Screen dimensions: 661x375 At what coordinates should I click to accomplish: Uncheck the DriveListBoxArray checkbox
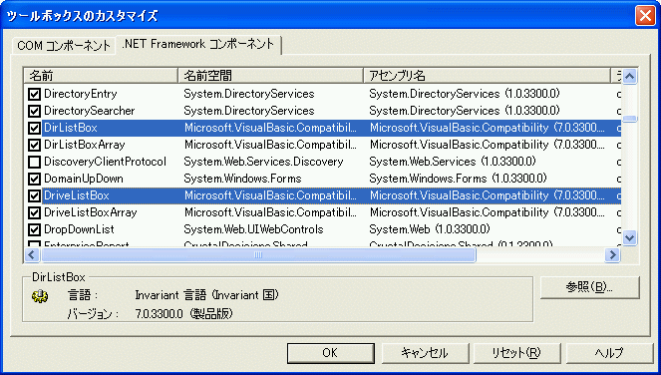34,212
